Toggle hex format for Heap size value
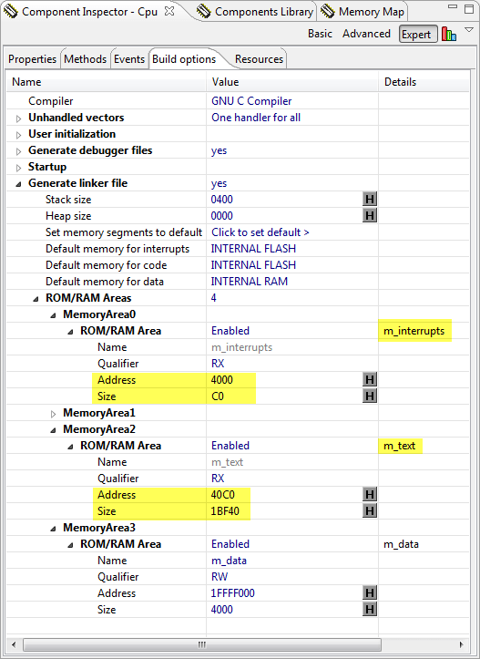Image resolution: width=480 pixels, height=659 pixels. [x=370, y=216]
